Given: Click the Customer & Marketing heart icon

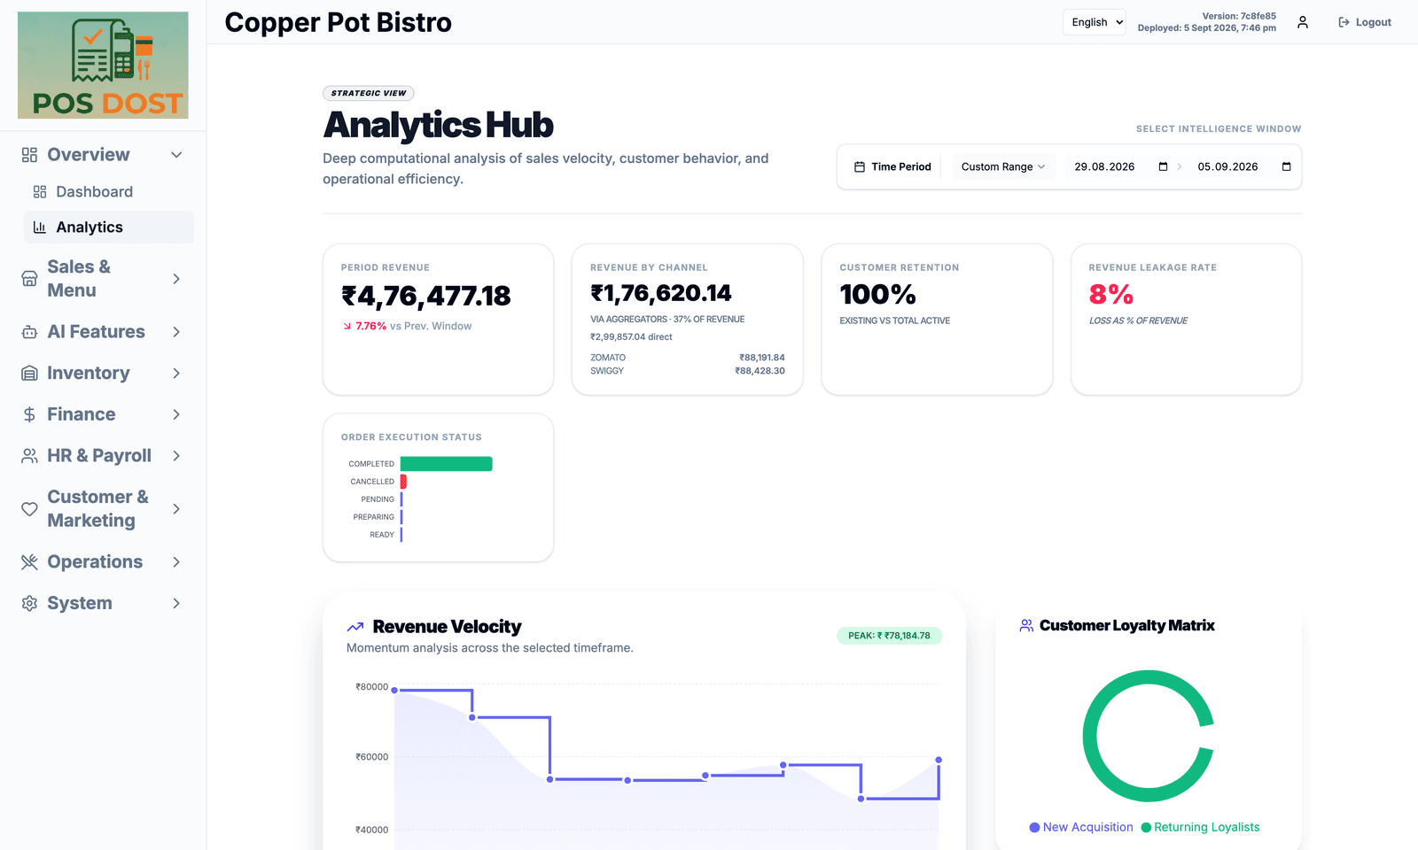Looking at the screenshot, I should 29,509.
